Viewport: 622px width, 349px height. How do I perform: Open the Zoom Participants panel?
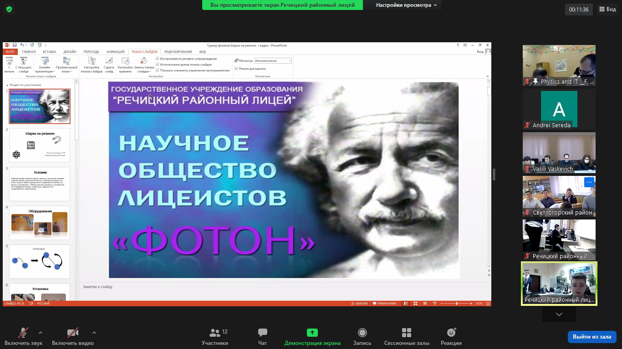click(215, 337)
